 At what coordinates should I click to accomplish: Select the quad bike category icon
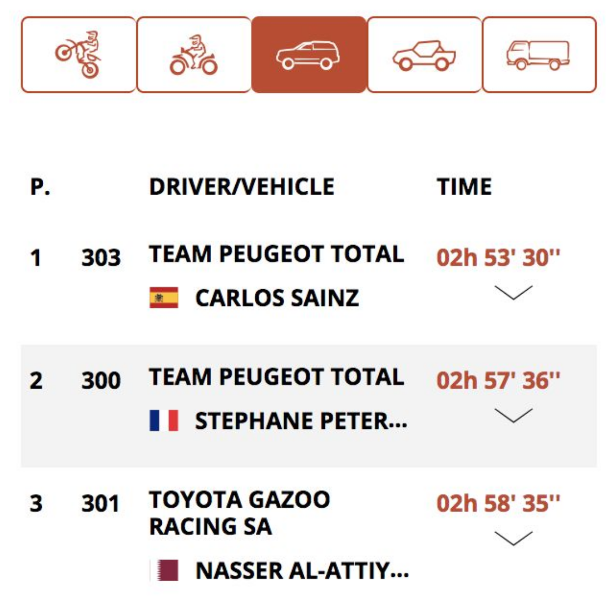[194, 55]
